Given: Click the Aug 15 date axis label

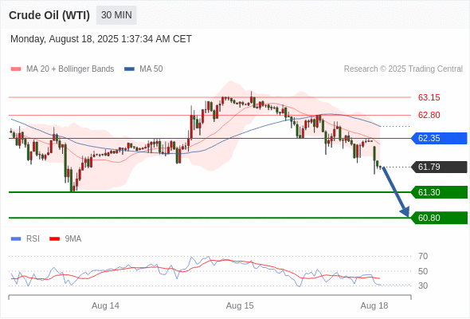Looking at the screenshot, I should tap(240, 305).
